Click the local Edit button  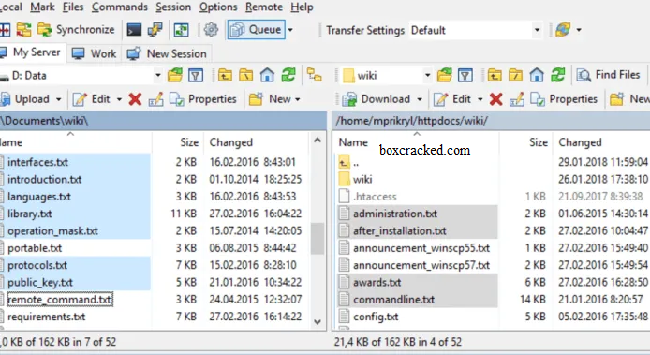point(92,99)
